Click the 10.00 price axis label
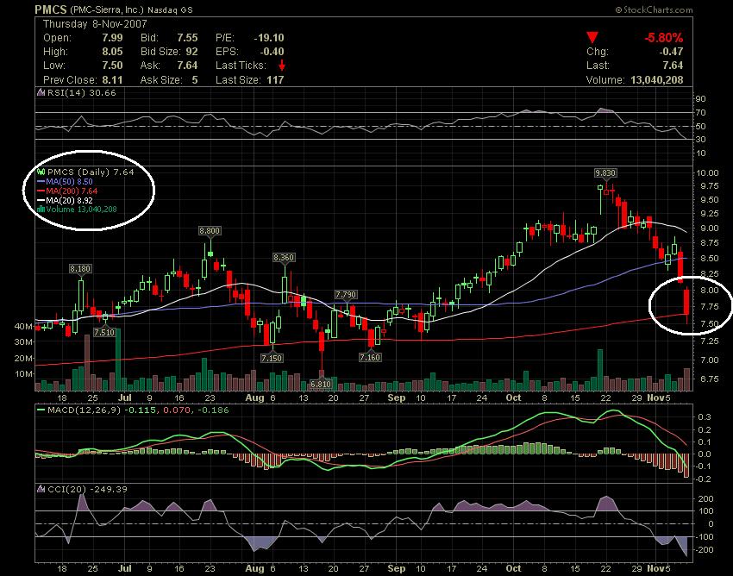 pyautogui.click(x=707, y=172)
